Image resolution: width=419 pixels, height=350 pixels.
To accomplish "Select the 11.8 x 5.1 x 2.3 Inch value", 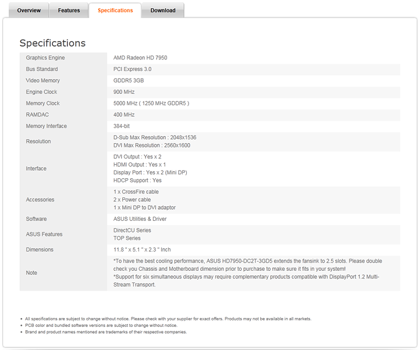I will [x=142, y=250].
